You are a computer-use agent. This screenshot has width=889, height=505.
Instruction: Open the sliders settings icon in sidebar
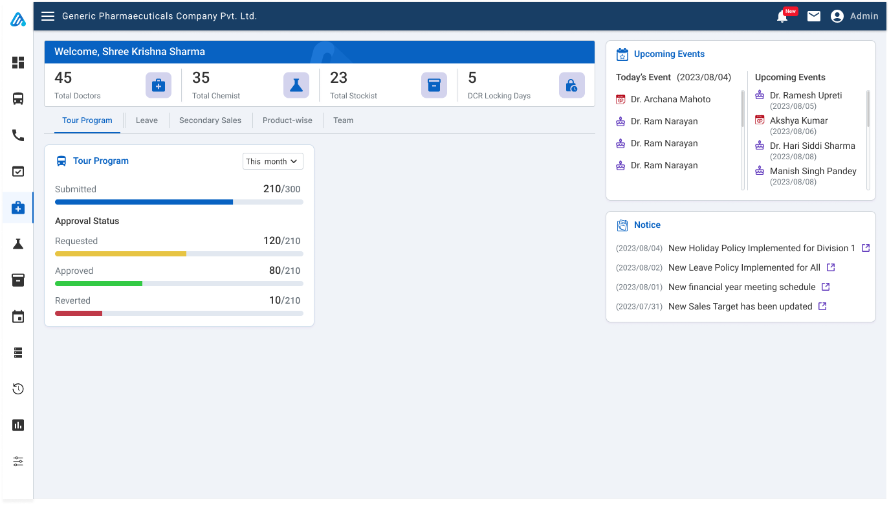point(18,462)
